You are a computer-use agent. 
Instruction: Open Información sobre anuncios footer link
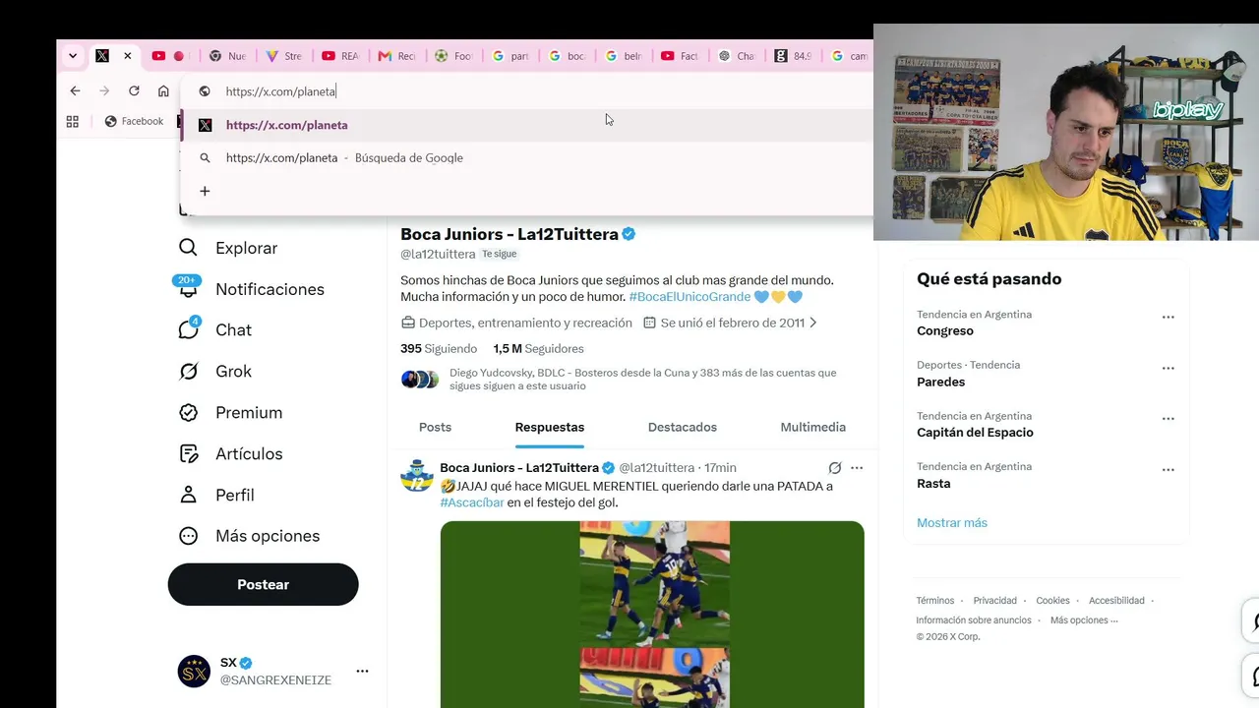(974, 620)
